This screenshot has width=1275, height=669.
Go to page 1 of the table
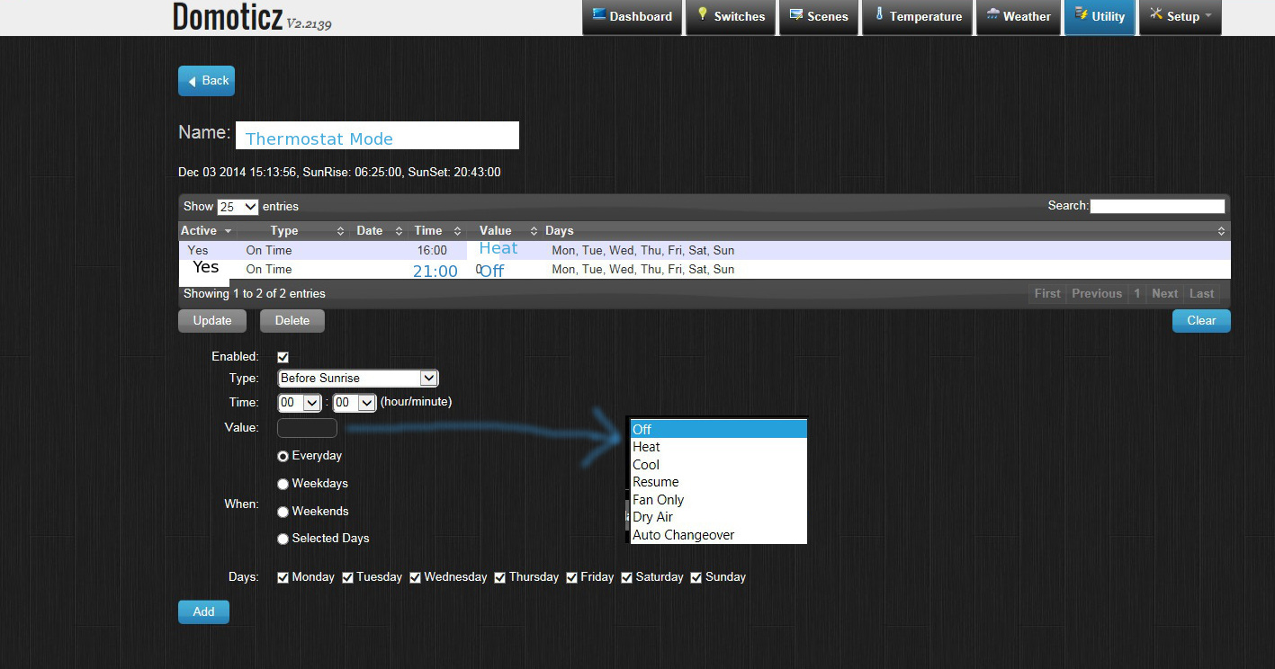click(1136, 293)
